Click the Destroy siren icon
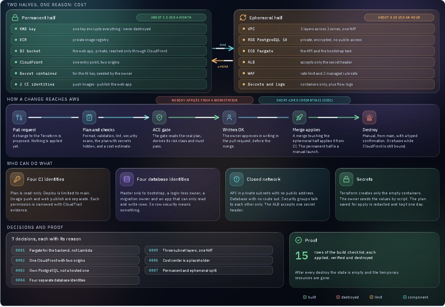 [369, 117]
